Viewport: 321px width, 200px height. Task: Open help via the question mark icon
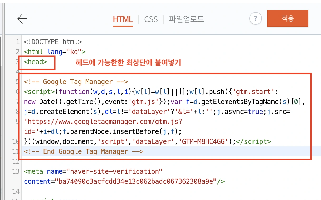255,19
